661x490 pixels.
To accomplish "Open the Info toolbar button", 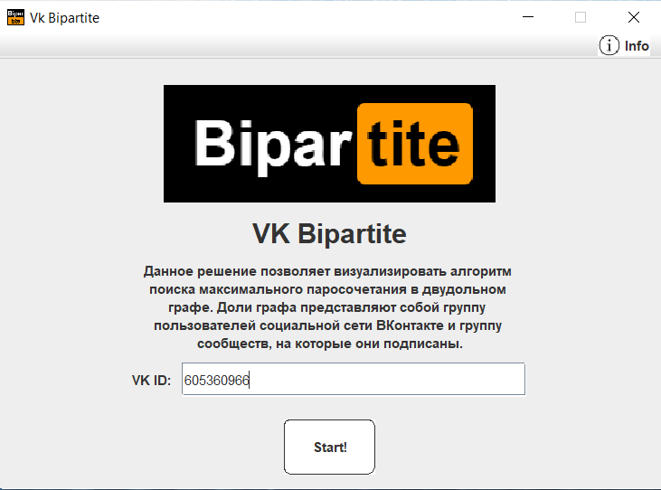I will click(624, 45).
